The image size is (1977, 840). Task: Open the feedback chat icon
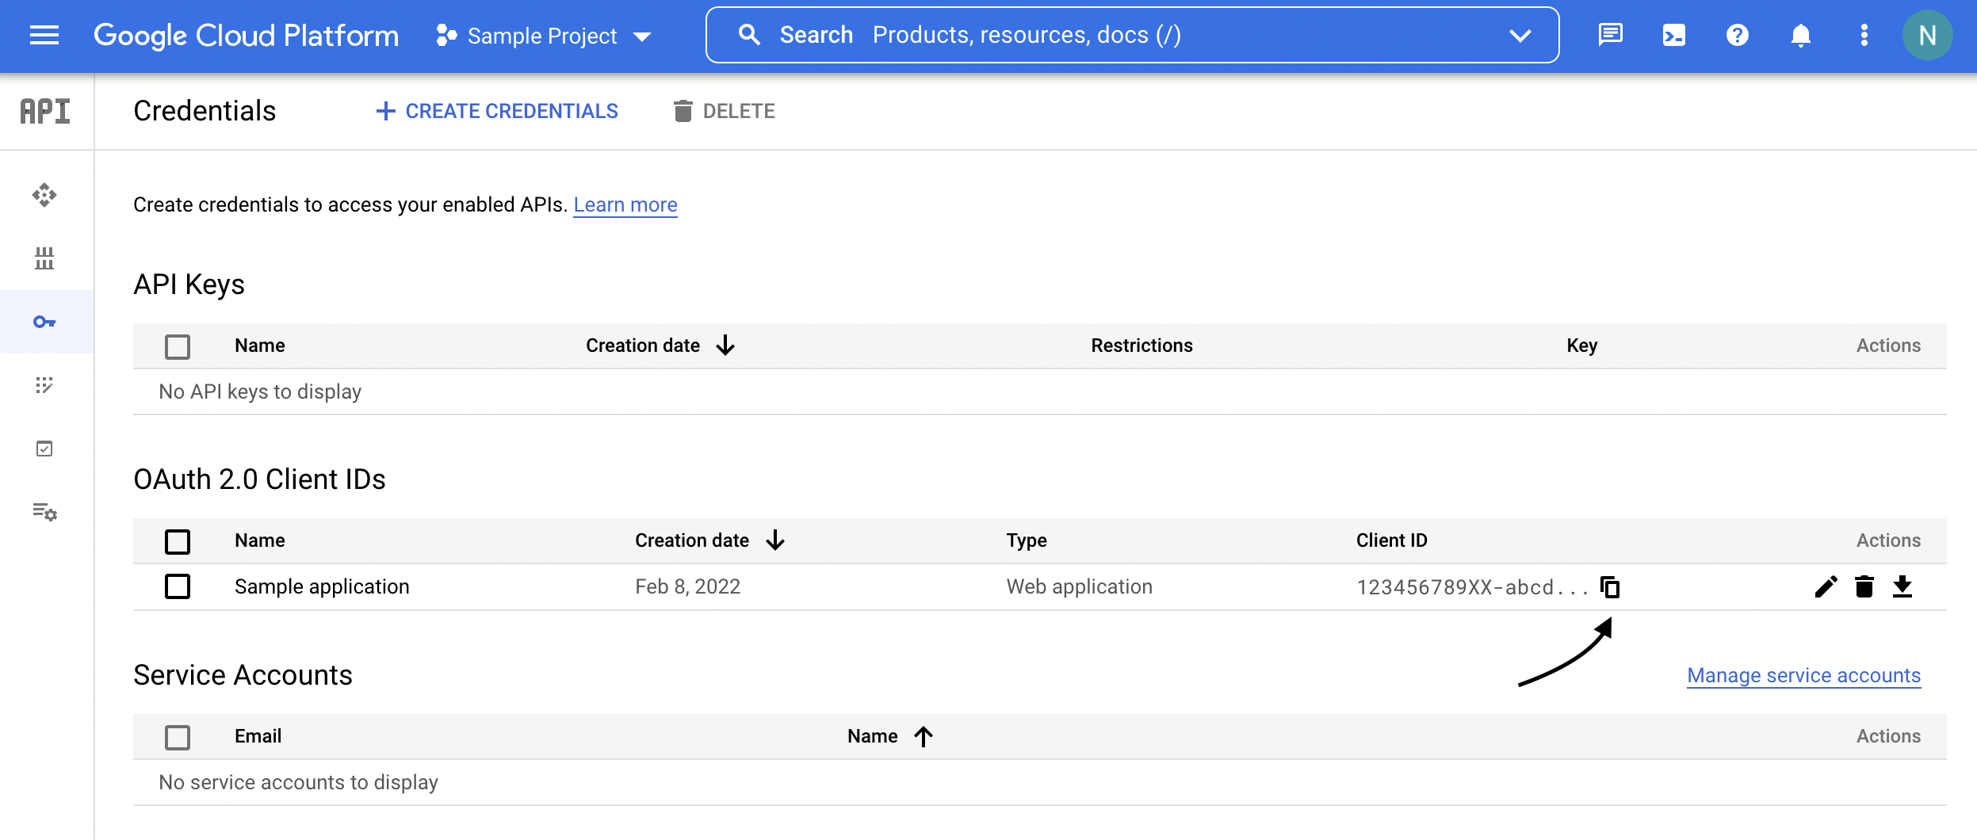1611,36
